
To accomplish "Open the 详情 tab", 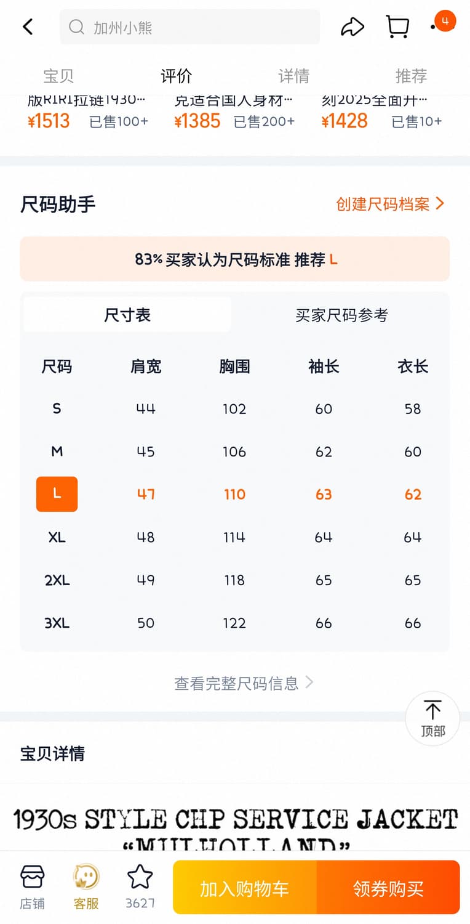I will tap(293, 76).
